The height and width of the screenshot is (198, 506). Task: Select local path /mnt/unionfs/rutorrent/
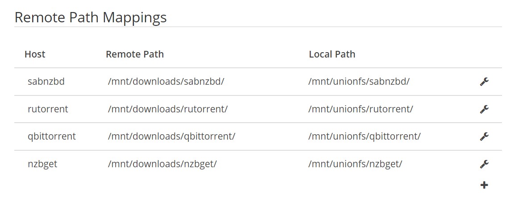point(361,109)
